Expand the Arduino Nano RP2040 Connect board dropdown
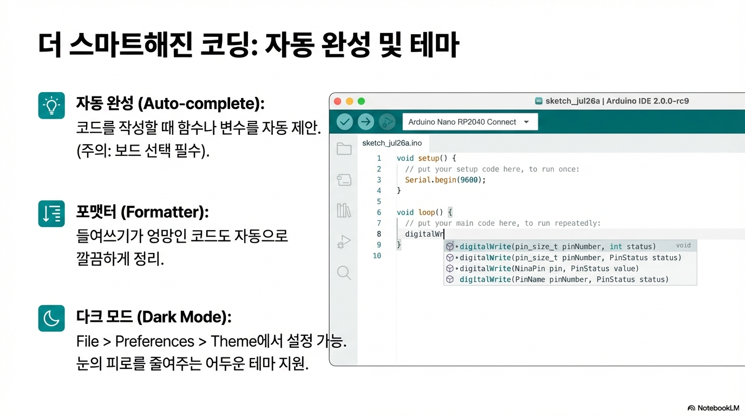Viewport: 745px width, 416px height. pyautogui.click(x=470, y=122)
